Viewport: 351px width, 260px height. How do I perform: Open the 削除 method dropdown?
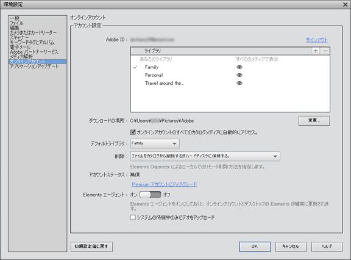(205, 156)
